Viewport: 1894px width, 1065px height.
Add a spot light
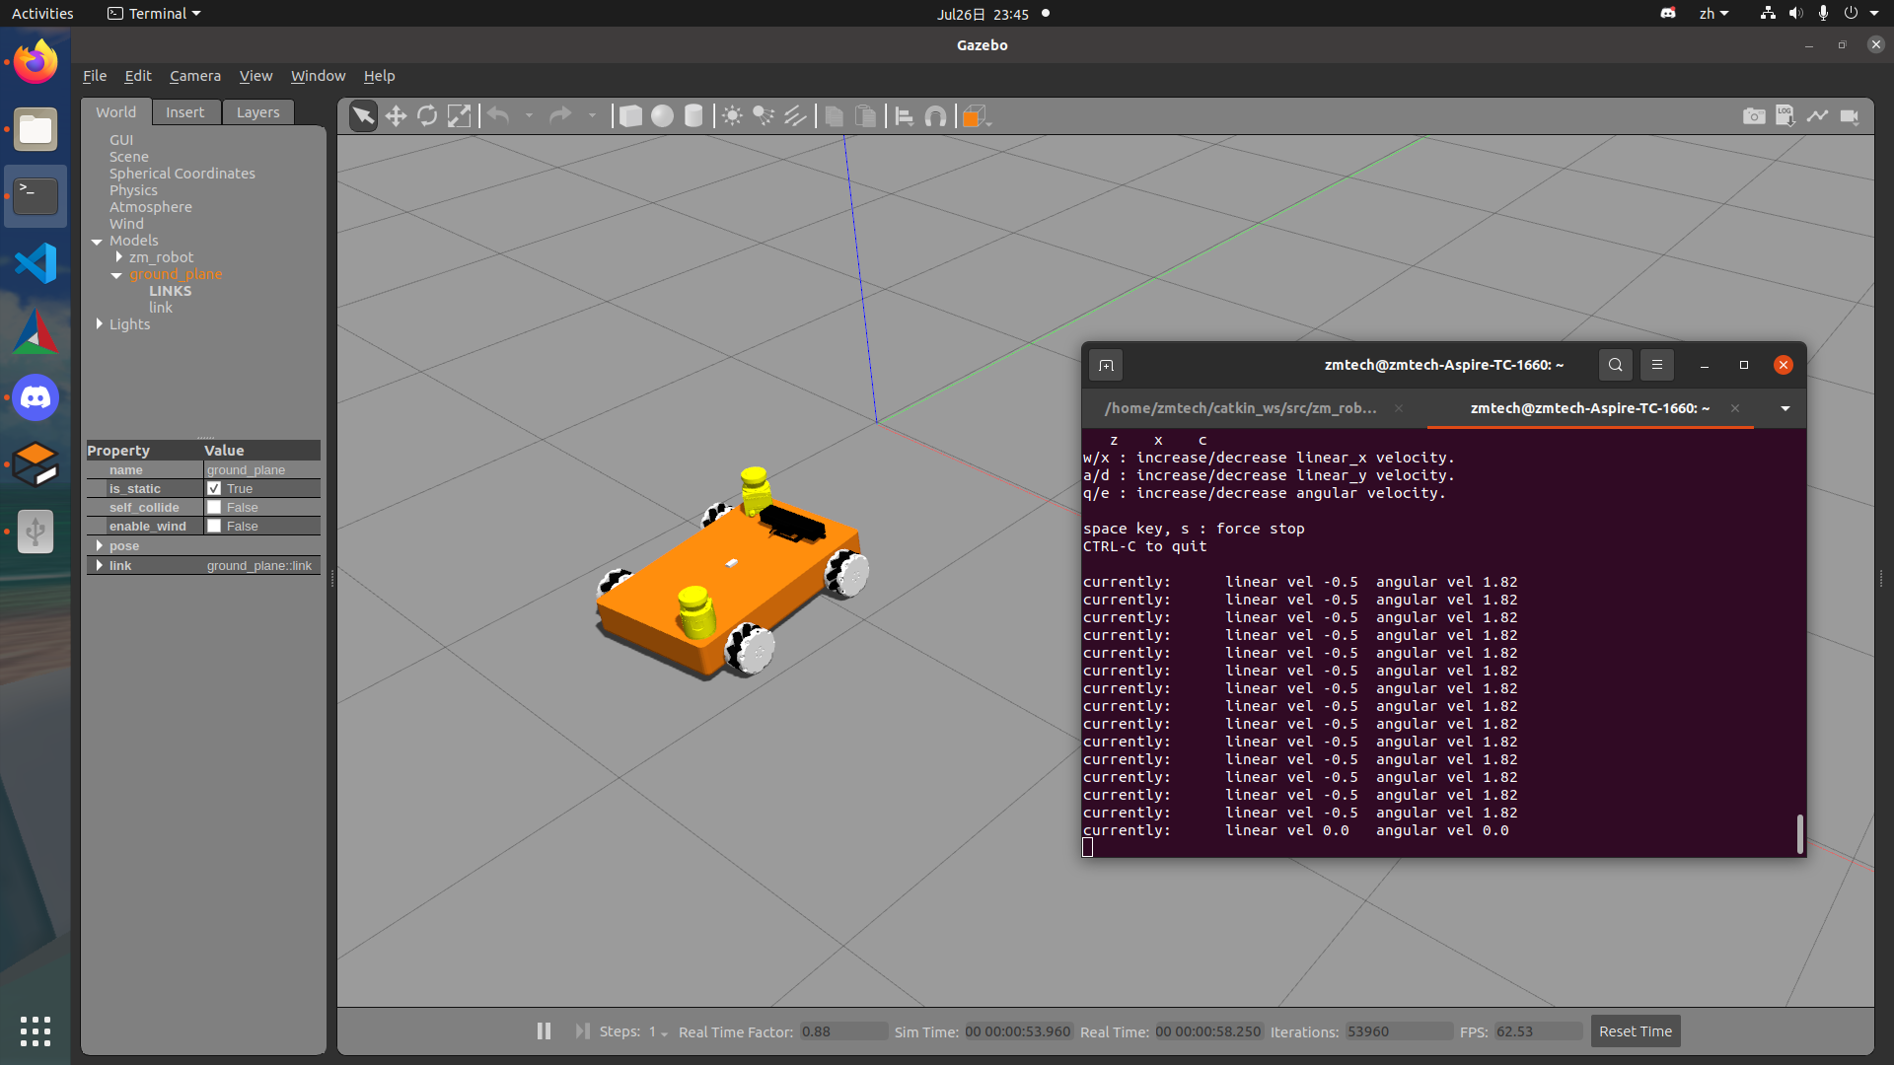coord(764,116)
